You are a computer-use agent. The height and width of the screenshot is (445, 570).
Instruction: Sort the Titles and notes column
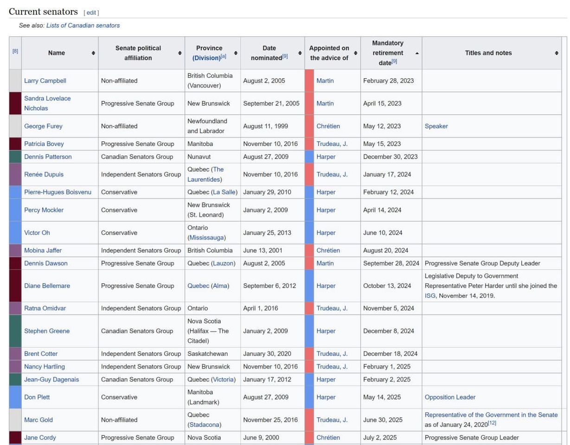coord(556,53)
